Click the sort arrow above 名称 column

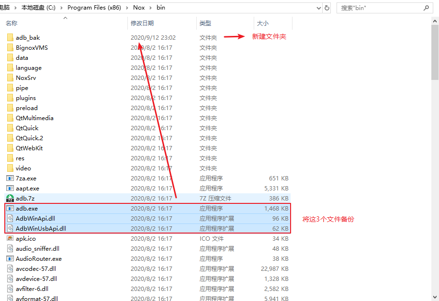65,18
